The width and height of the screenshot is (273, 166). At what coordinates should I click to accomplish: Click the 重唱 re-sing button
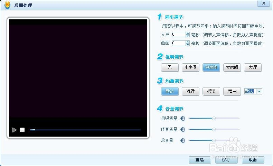click(x=200, y=160)
